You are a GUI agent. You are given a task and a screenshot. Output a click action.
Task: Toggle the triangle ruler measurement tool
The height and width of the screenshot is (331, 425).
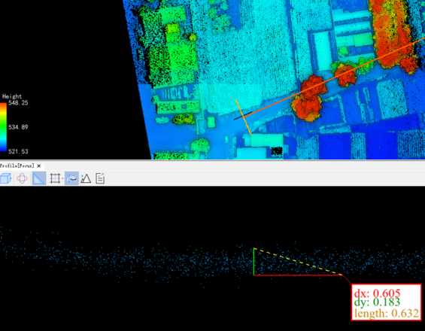click(39, 178)
